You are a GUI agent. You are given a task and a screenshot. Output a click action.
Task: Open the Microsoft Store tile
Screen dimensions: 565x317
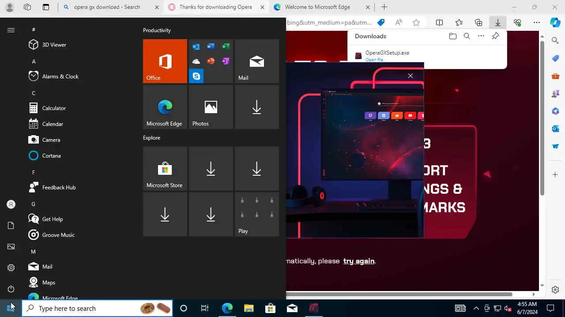165,169
